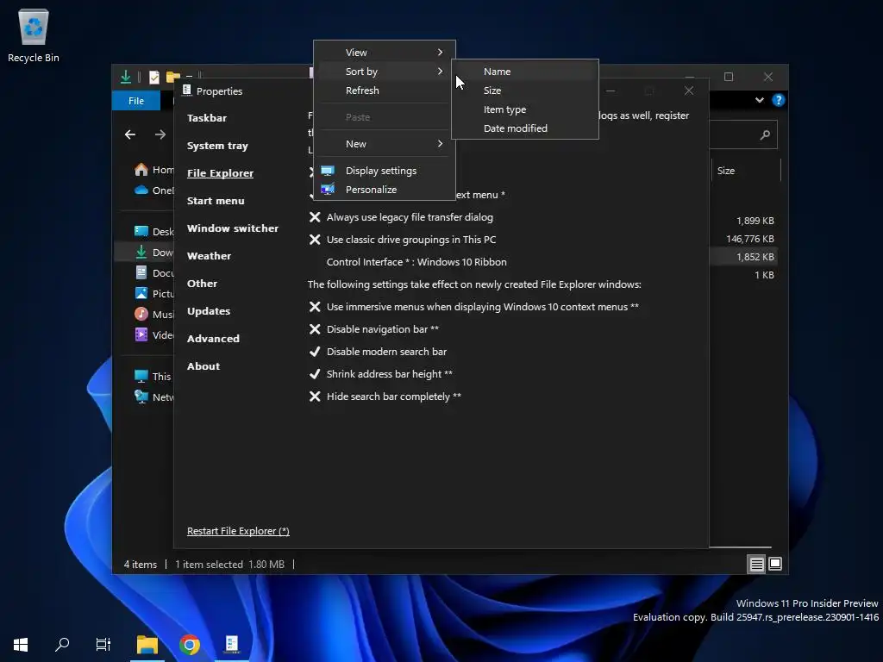The width and height of the screenshot is (883, 662).
Task: Expand the View submenu arrow
Action: (440, 53)
